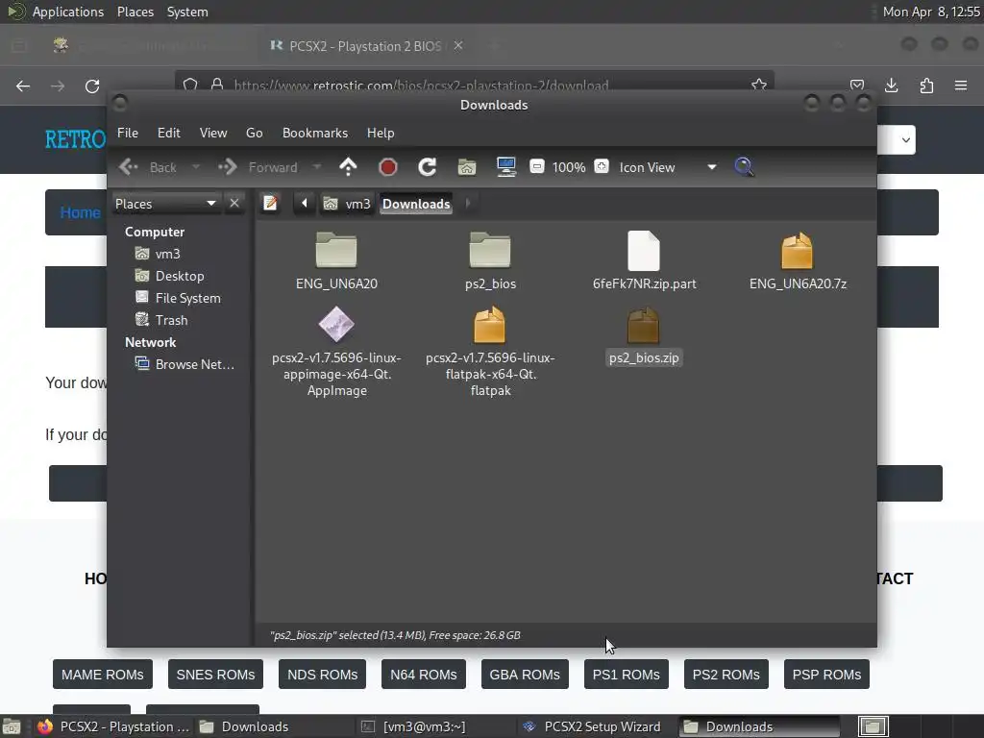Open Trash from the sidebar

pyautogui.click(x=161, y=320)
